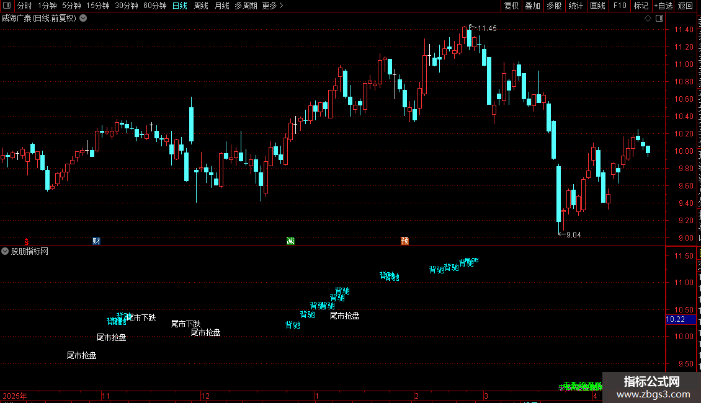This screenshot has width=701, height=403.
Task: Click the 9.04 low price label
Action: point(574,235)
